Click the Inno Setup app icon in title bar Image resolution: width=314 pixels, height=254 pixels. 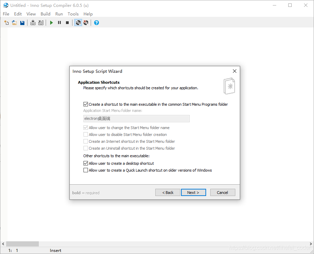[x=6, y=5]
